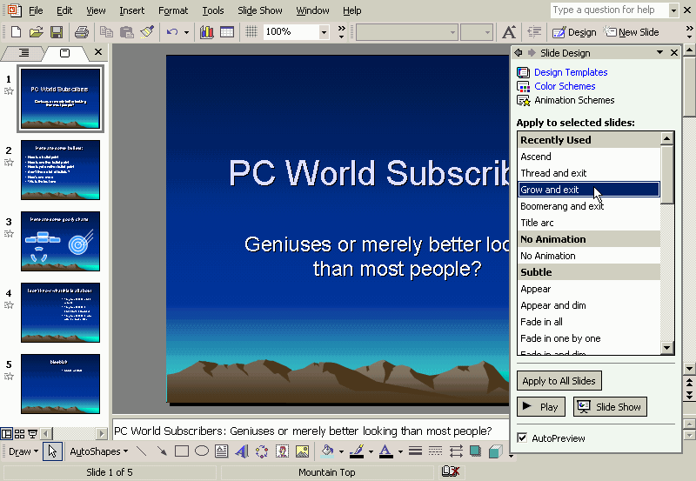The height and width of the screenshot is (481, 696).
Task: Expand Formatting toolbar options chevron
Action: pos(689,32)
